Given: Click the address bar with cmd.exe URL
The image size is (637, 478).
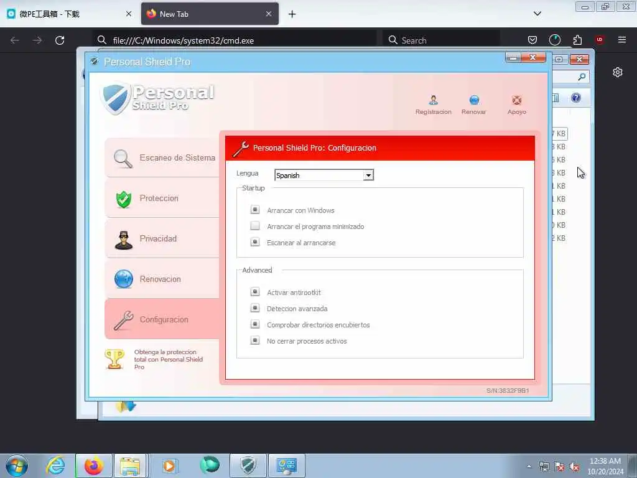Looking at the screenshot, I should click(235, 40).
